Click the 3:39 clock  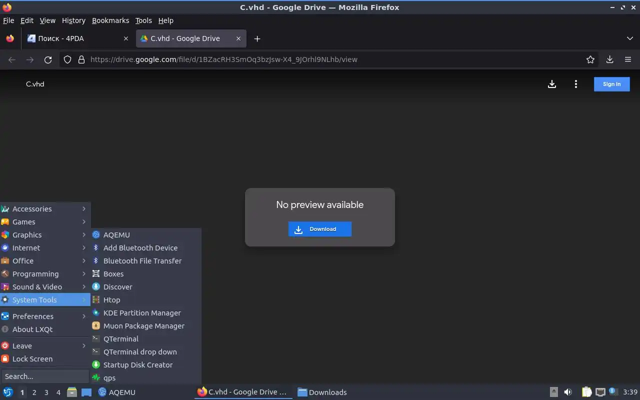pyautogui.click(x=630, y=392)
